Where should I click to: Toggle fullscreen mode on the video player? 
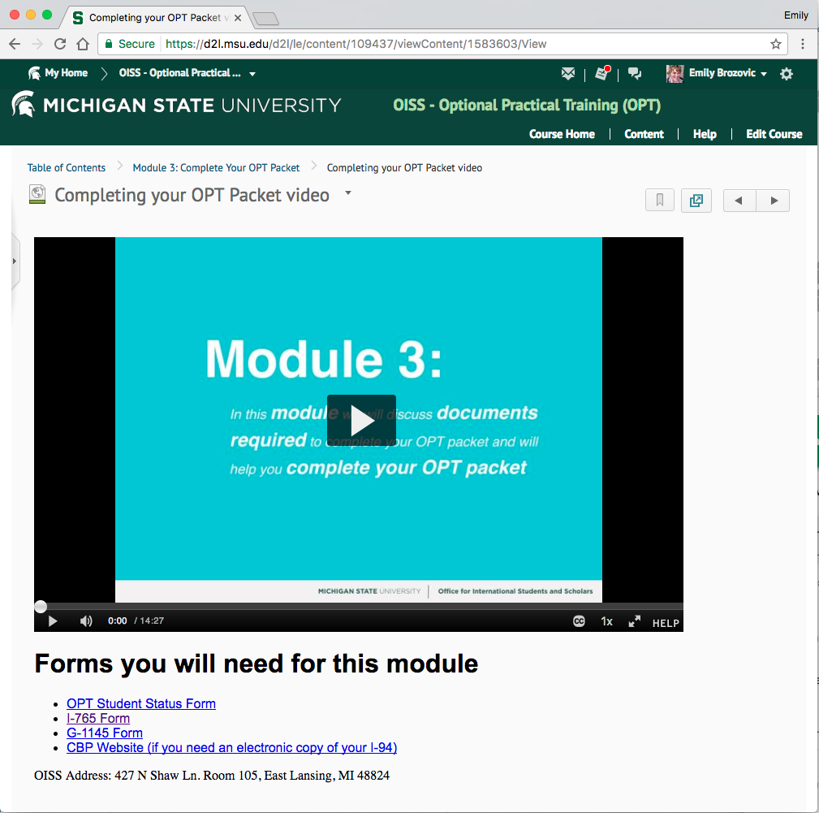[635, 621]
